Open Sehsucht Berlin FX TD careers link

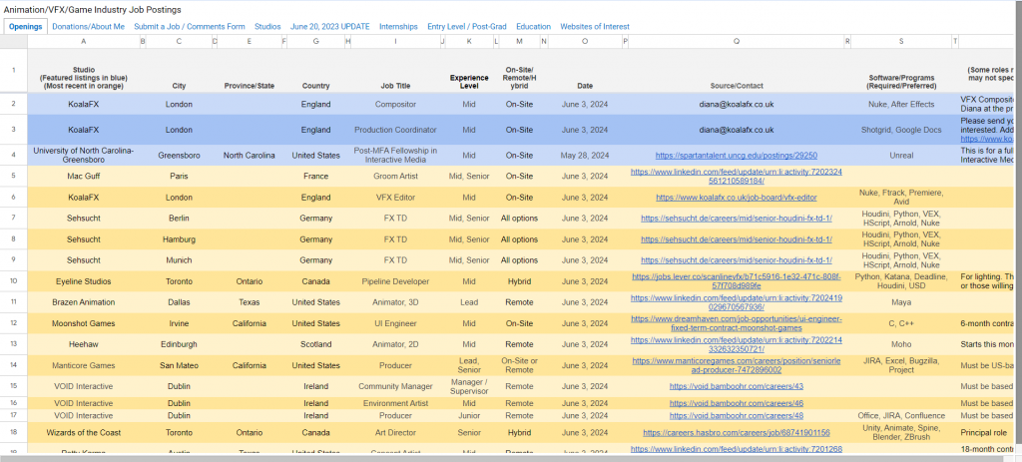pyautogui.click(x=736, y=219)
